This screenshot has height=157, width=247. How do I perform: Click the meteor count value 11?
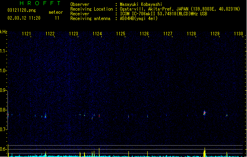point(57,18)
